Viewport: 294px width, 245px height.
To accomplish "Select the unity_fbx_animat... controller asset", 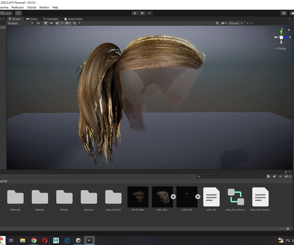I will 236,197.
